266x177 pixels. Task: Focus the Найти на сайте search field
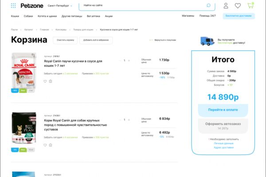pos(144,6)
